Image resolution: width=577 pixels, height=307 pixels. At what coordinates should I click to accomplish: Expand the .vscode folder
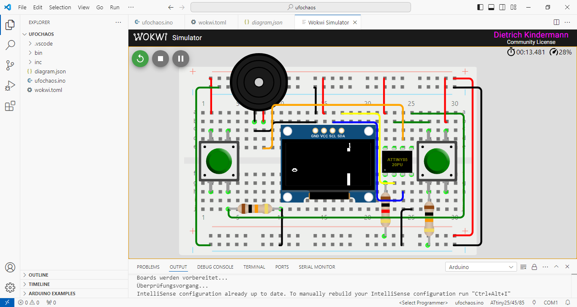tap(44, 43)
